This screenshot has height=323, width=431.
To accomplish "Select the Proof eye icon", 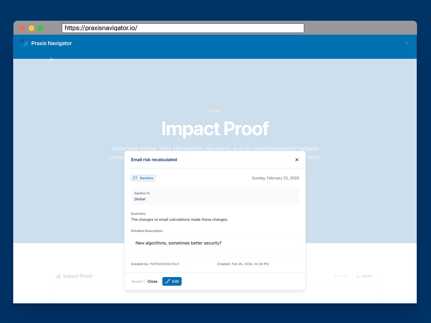I will [x=336, y=276].
